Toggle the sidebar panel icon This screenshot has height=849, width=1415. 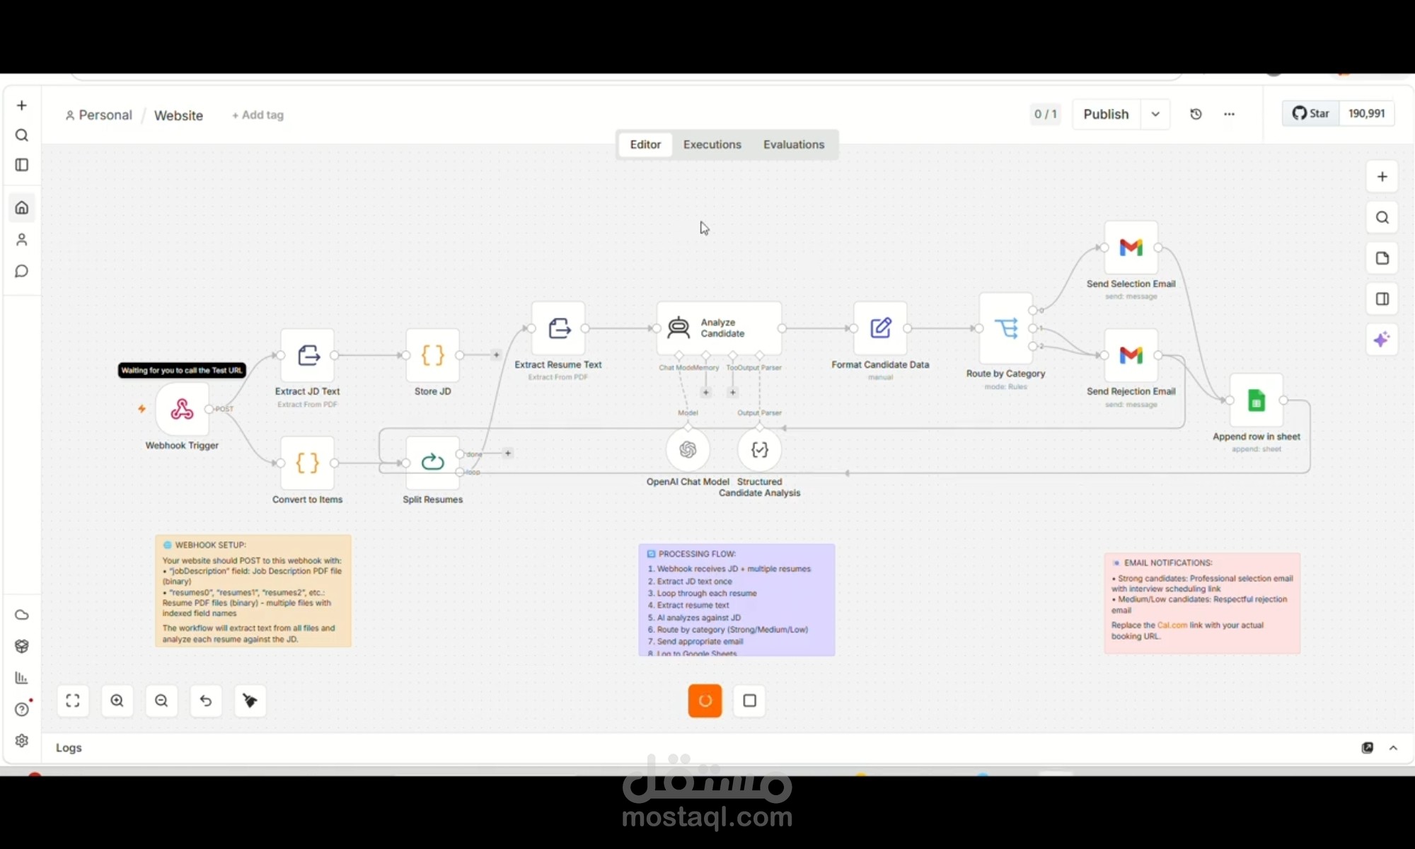[x=22, y=165]
